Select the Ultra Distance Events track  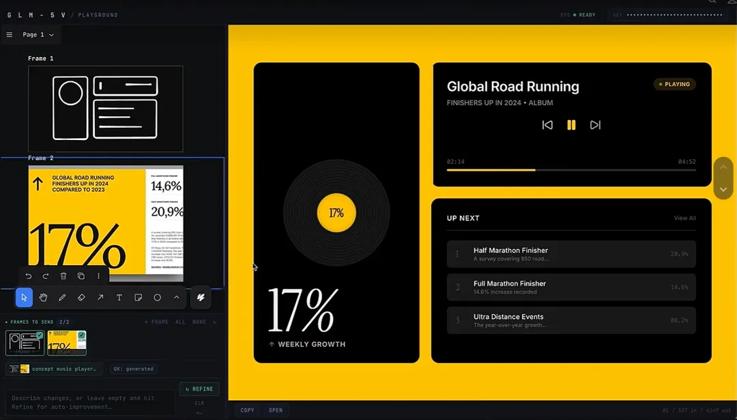pyautogui.click(x=571, y=320)
